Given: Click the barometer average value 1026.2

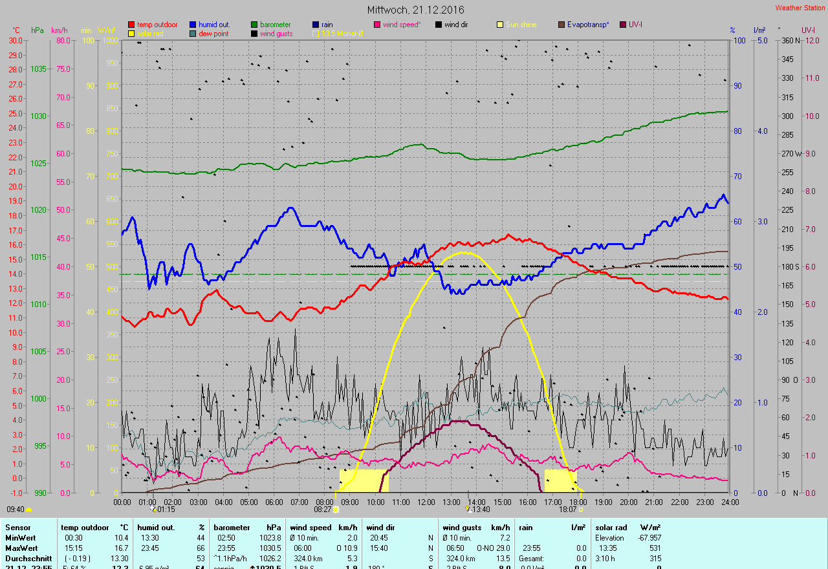Looking at the screenshot, I should [270, 559].
